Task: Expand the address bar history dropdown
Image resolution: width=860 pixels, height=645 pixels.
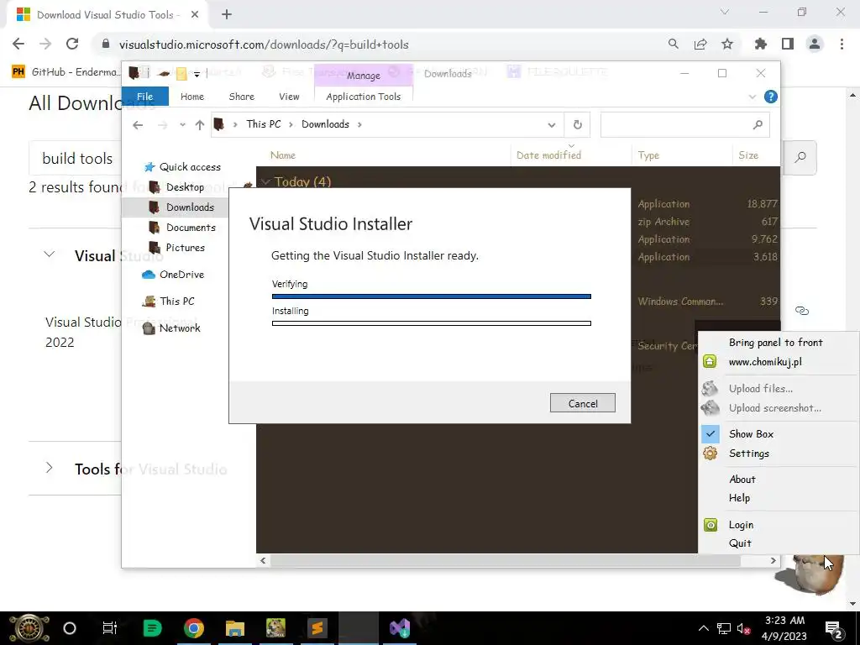Action: [x=551, y=125]
